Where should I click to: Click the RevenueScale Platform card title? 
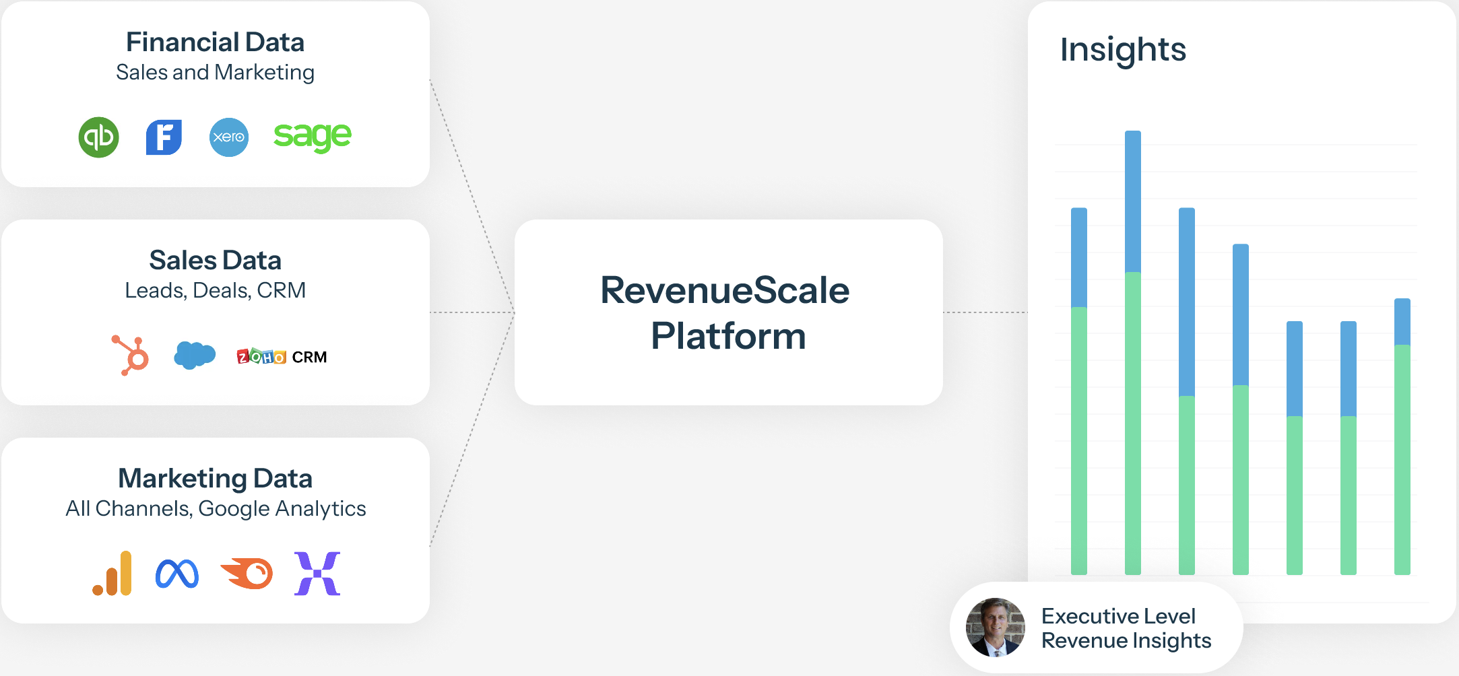(726, 313)
